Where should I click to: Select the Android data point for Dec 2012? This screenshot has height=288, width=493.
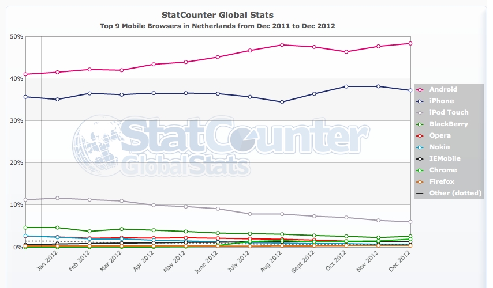coord(410,43)
